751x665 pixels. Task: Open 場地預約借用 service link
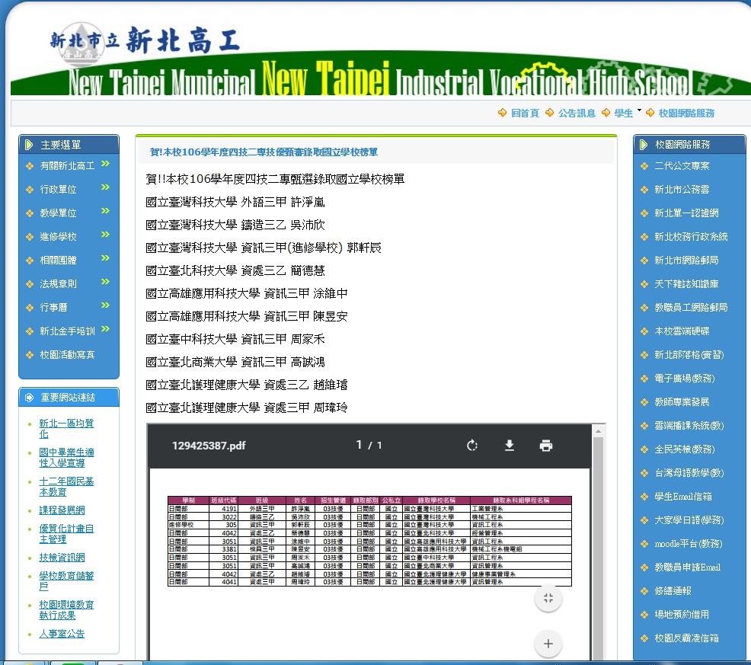click(x=682, y=614)
